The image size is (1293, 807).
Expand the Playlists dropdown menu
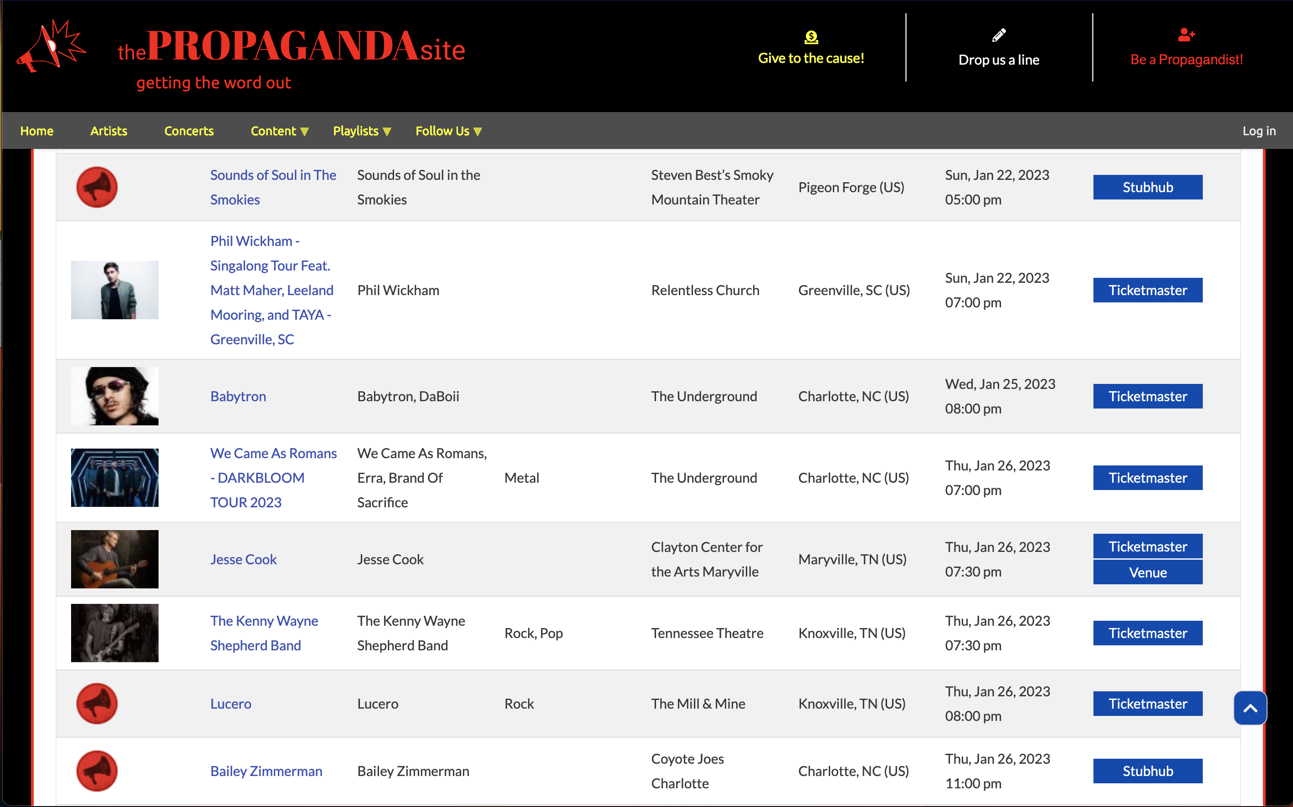(x=361, y=131)
